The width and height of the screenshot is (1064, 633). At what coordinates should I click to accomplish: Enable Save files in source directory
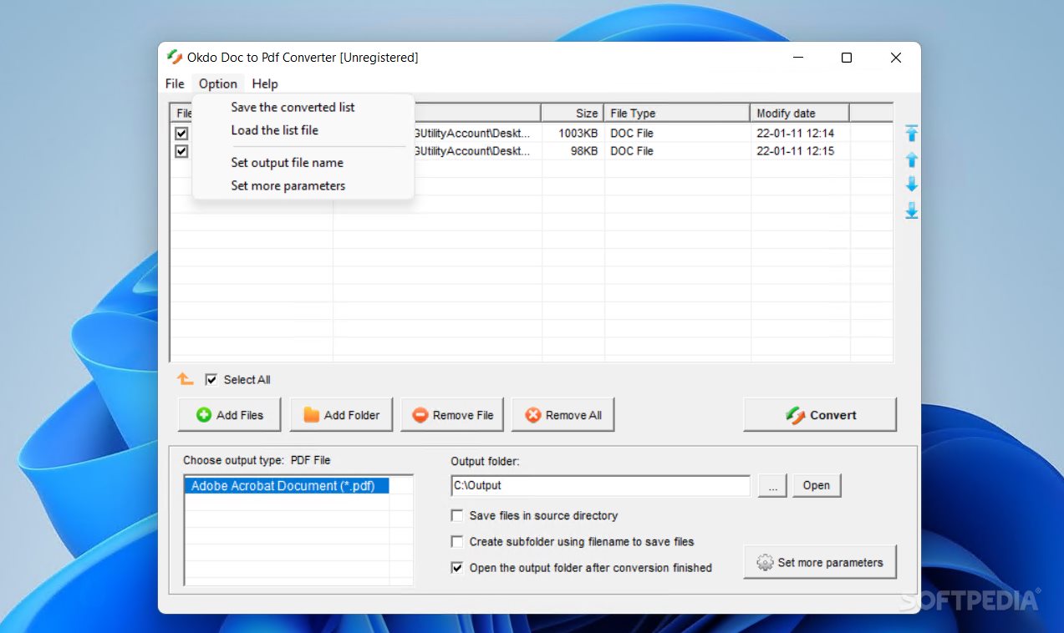point(457,515)
